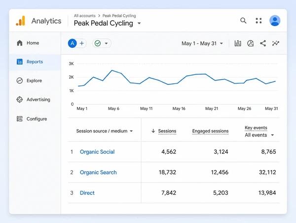Click the 3K y-axis label
This screenshot has width=296, height=223.
point(72,64)
